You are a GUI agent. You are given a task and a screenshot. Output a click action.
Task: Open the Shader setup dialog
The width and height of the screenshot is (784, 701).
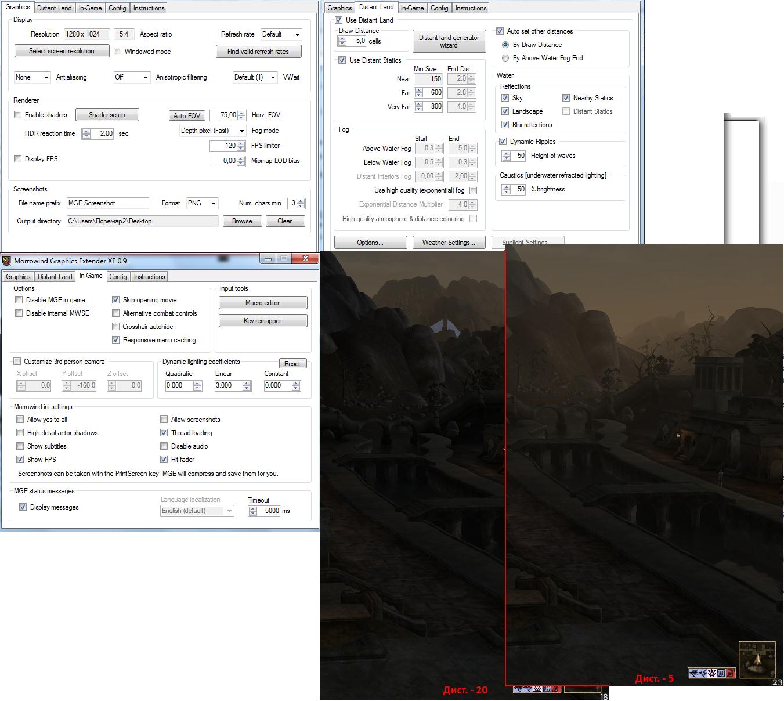(x=107, y=115)
